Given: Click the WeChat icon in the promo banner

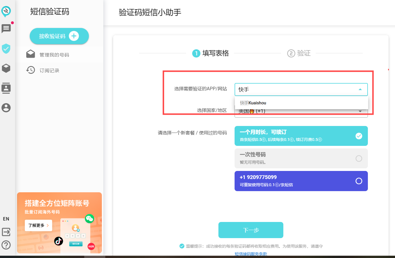Looking at the screenshot, I should tap(90, 219).
